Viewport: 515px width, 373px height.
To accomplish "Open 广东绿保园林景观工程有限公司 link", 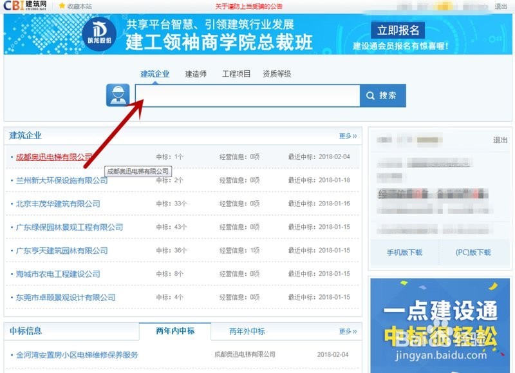I will point(70,227).
